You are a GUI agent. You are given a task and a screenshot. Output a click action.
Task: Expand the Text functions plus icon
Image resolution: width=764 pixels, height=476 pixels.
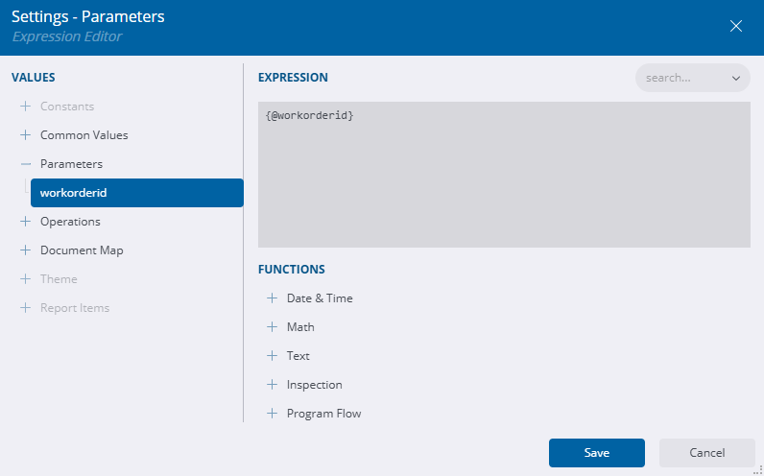tap(272, 356)
